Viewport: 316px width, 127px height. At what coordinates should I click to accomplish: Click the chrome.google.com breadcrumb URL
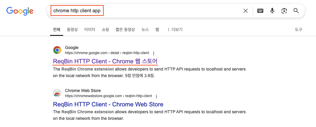click(107, 53)
